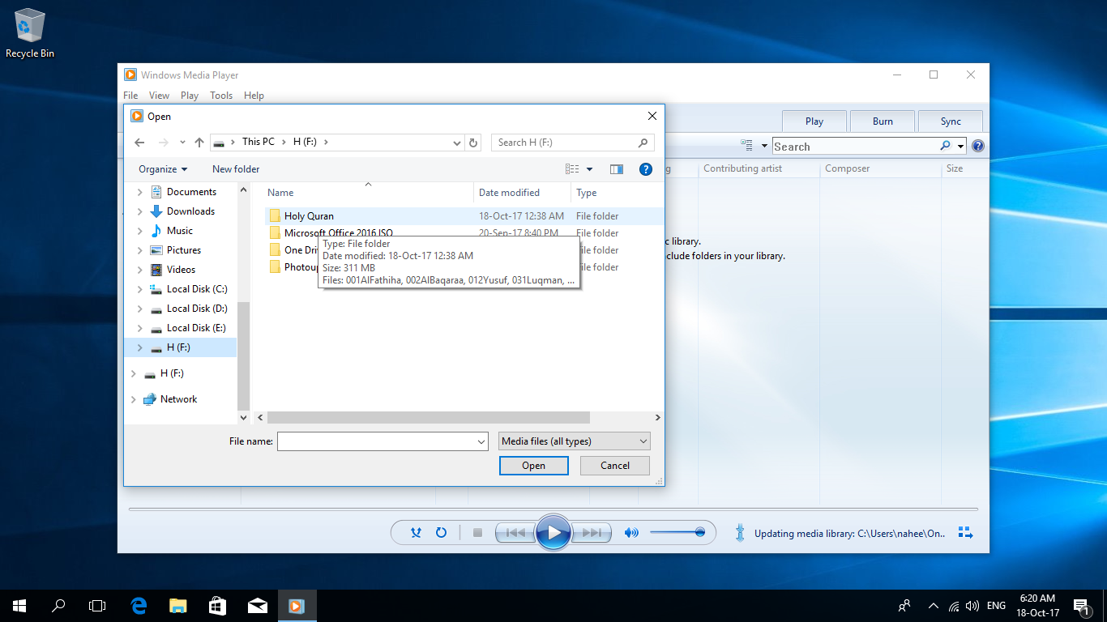The width and height of the screenshot is (1107, 622).
Task: Click the Back arrow in Open dialog
Action: 139,143
